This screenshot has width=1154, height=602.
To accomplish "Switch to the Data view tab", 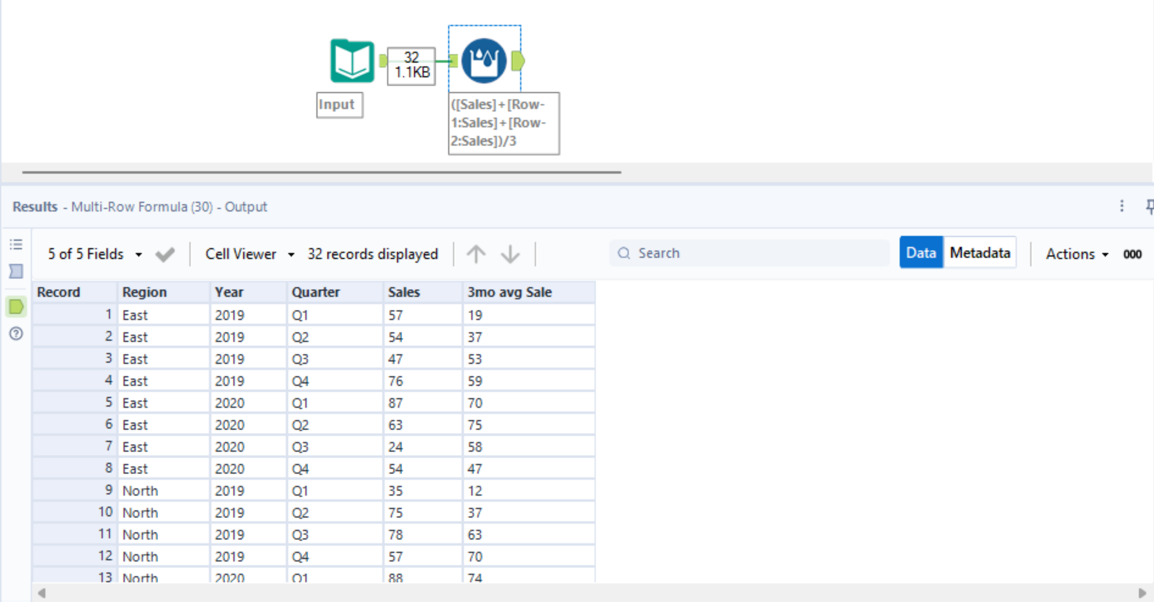I will coord(921,253).
